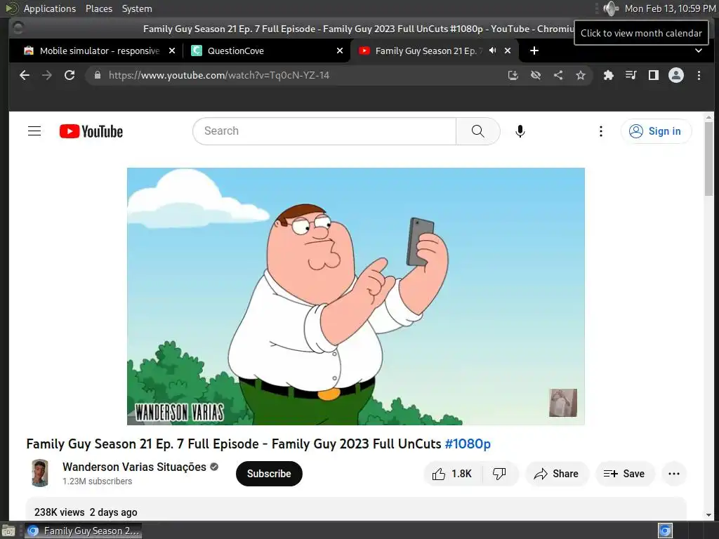
Task: Start voice search with microphone icon
Action: click(520, 131)
